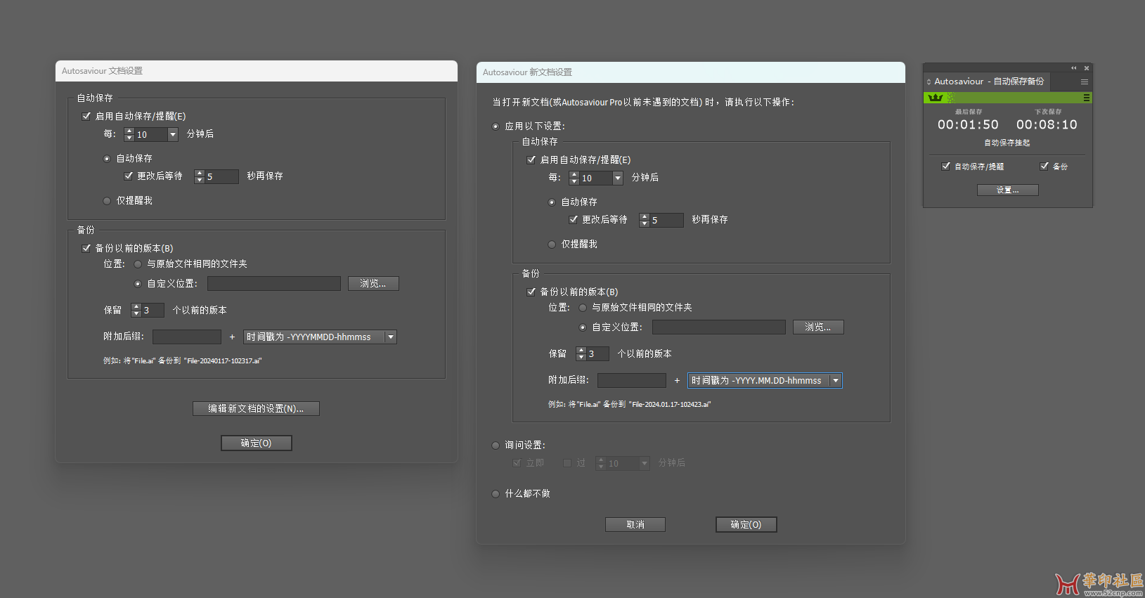Toggle 自动保存/提醒 checkbox in Autosaviour panel

point(946,167)
